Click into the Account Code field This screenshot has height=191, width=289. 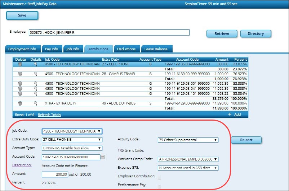(x=71, y=157)
